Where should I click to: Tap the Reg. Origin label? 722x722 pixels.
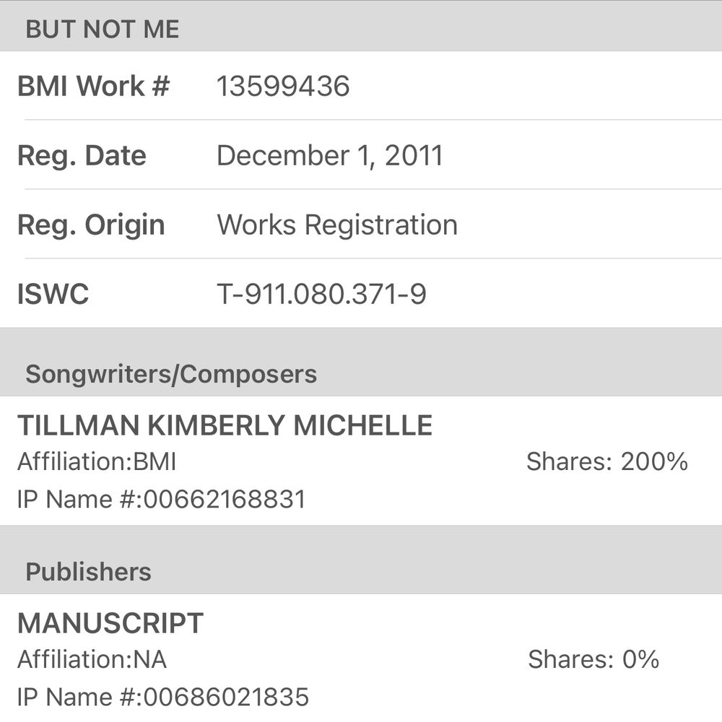coord(91,225)
